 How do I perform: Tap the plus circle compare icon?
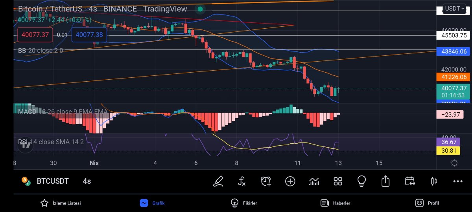pyautogui.click(x=290, y=181)
